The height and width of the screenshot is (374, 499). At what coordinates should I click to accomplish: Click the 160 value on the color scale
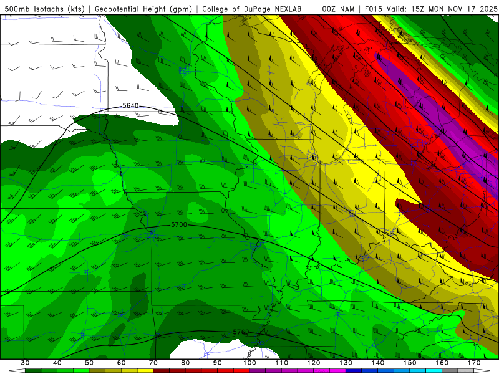(x=442, y=363)
